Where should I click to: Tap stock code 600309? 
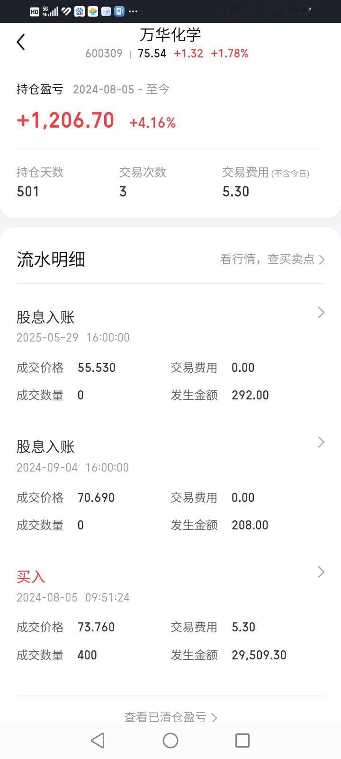[x=104, y=54]
